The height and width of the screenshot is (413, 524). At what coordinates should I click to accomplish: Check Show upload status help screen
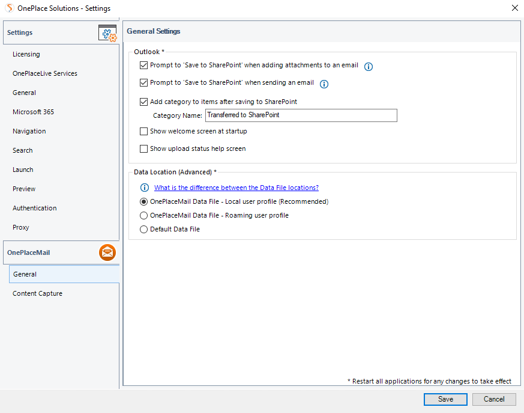coord(143,148)
